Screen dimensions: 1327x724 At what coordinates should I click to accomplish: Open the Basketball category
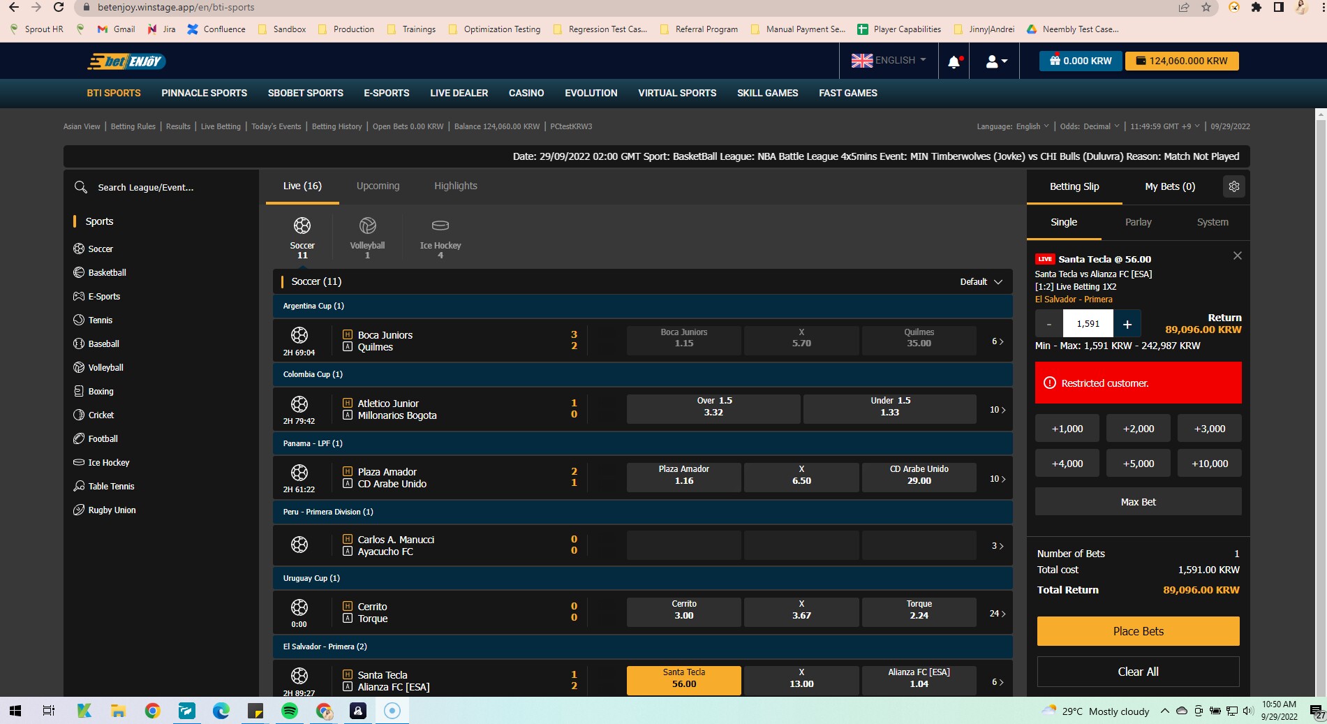coord(108,272)
